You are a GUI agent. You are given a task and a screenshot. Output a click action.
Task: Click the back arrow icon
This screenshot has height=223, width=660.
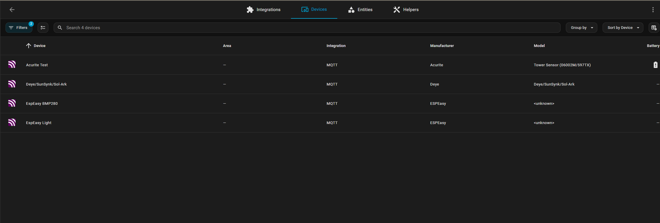click(12, 10)
